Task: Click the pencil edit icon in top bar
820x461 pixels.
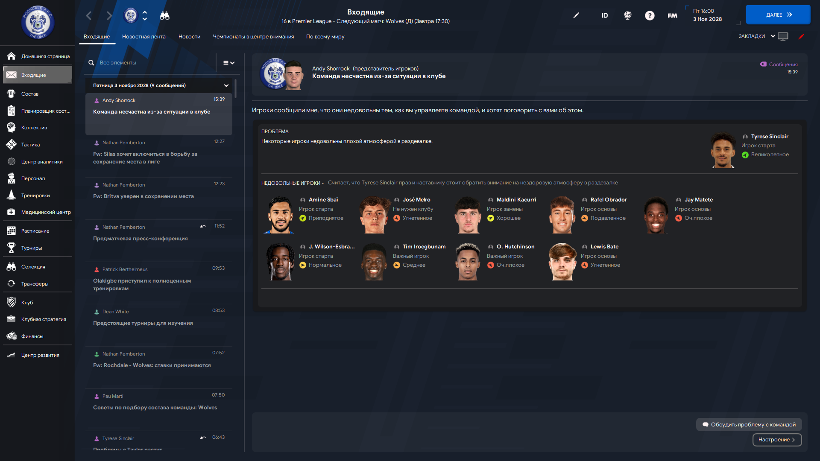Action: (x=576, y=15)
